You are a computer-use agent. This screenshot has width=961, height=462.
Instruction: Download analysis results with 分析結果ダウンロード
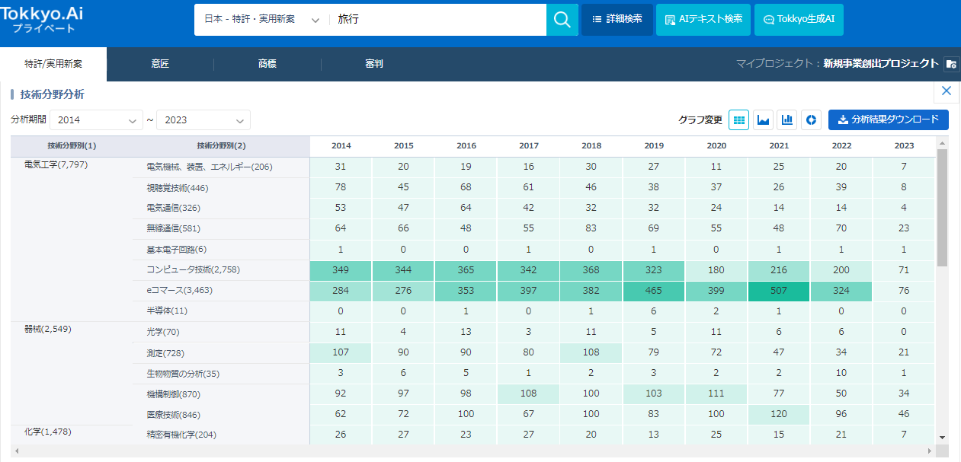(888, 119)
